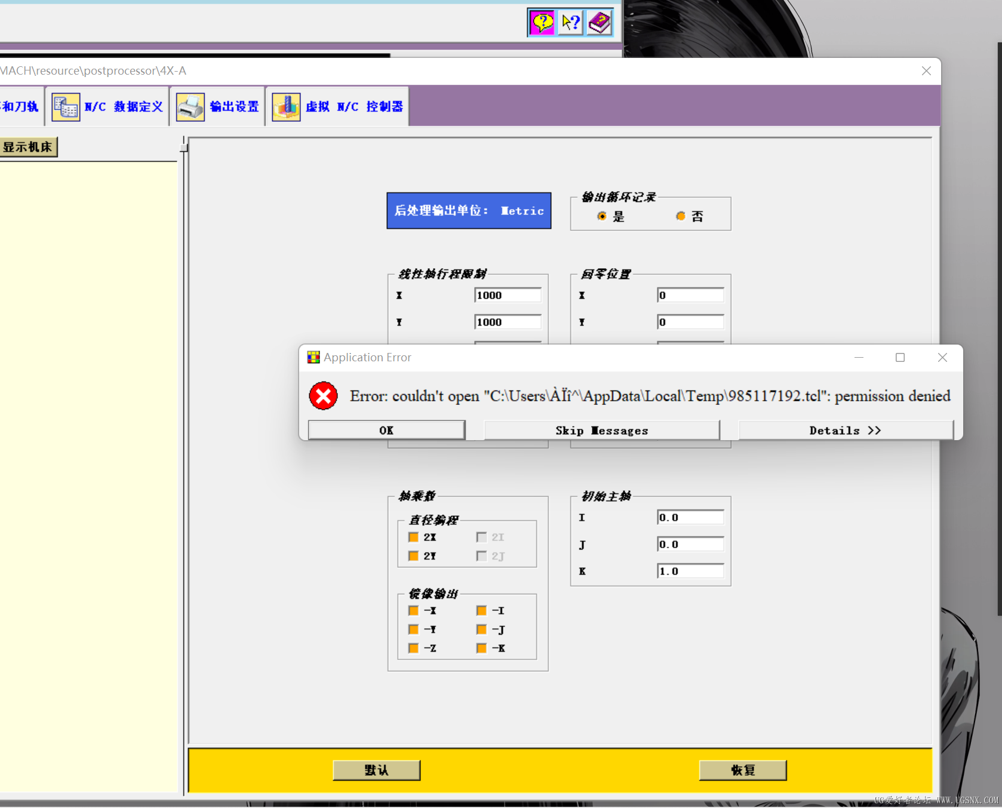Select the 和刀轨 tab
1002x808 pixels.
[x=21, y=107]
